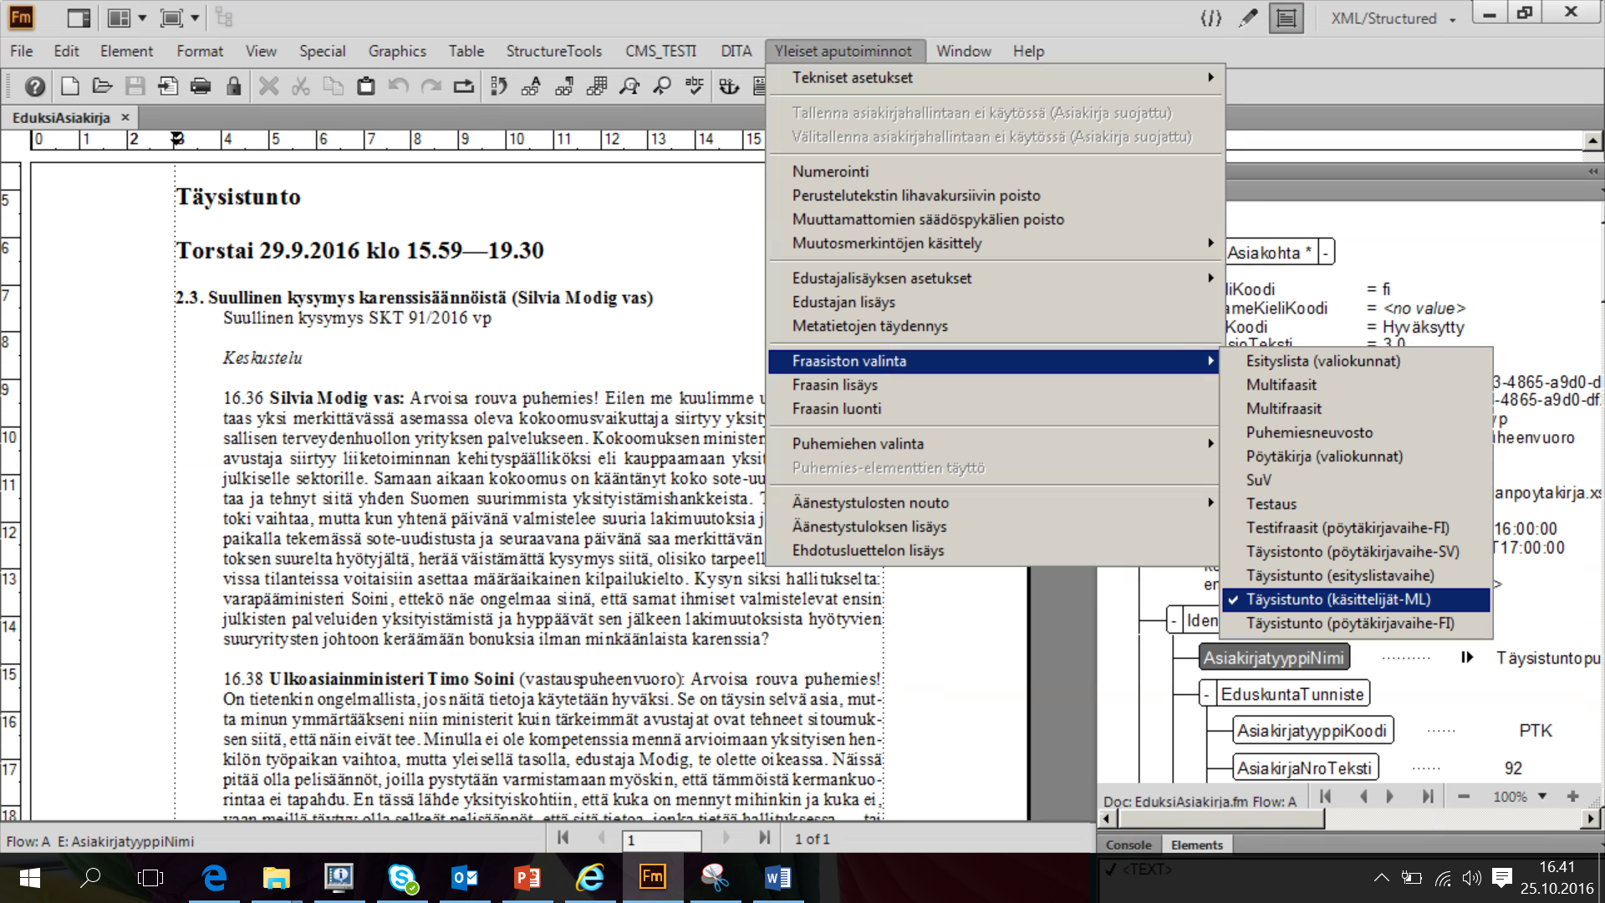Open the 100% zoom dropdown in structure view
Image resolution: width=1605 pixels, height=903 pixels.
(1543, 797)
